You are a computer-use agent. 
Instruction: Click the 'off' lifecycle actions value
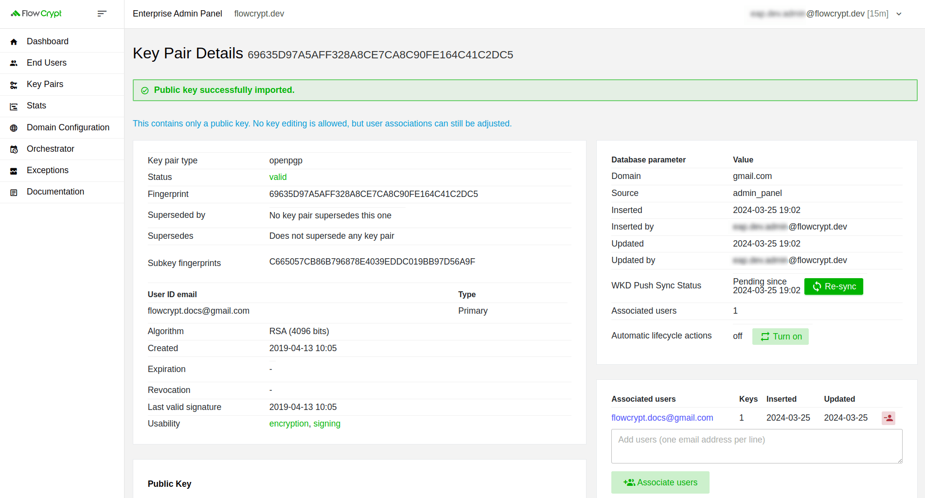coord(738,336)
